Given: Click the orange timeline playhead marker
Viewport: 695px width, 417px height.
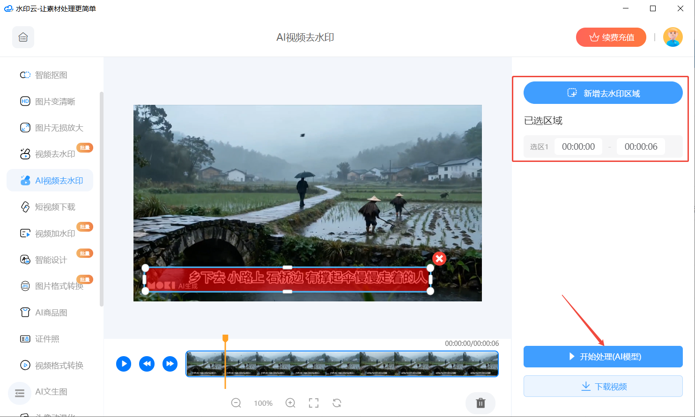Looking at the screenshot, I should coord(225,338).
